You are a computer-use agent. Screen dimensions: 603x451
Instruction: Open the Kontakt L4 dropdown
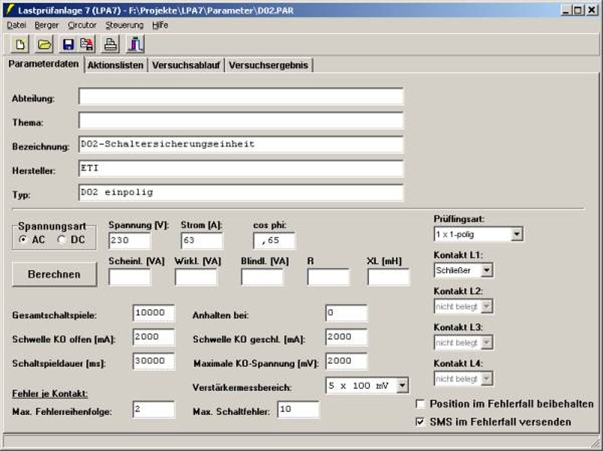(x=486, y=379)
